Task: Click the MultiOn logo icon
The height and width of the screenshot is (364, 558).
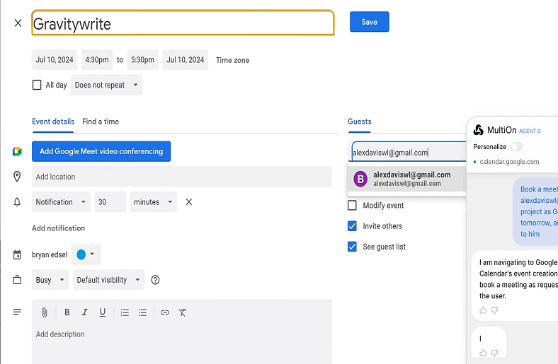Action: [478, 130]
